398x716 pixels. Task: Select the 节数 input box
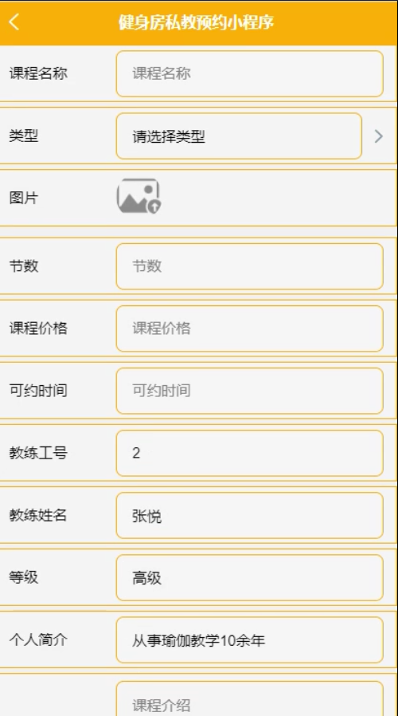[249, 266]
